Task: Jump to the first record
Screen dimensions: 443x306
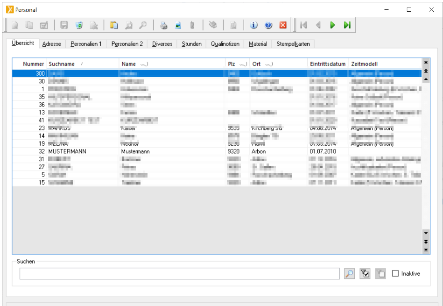Action: tap(303, 25)
